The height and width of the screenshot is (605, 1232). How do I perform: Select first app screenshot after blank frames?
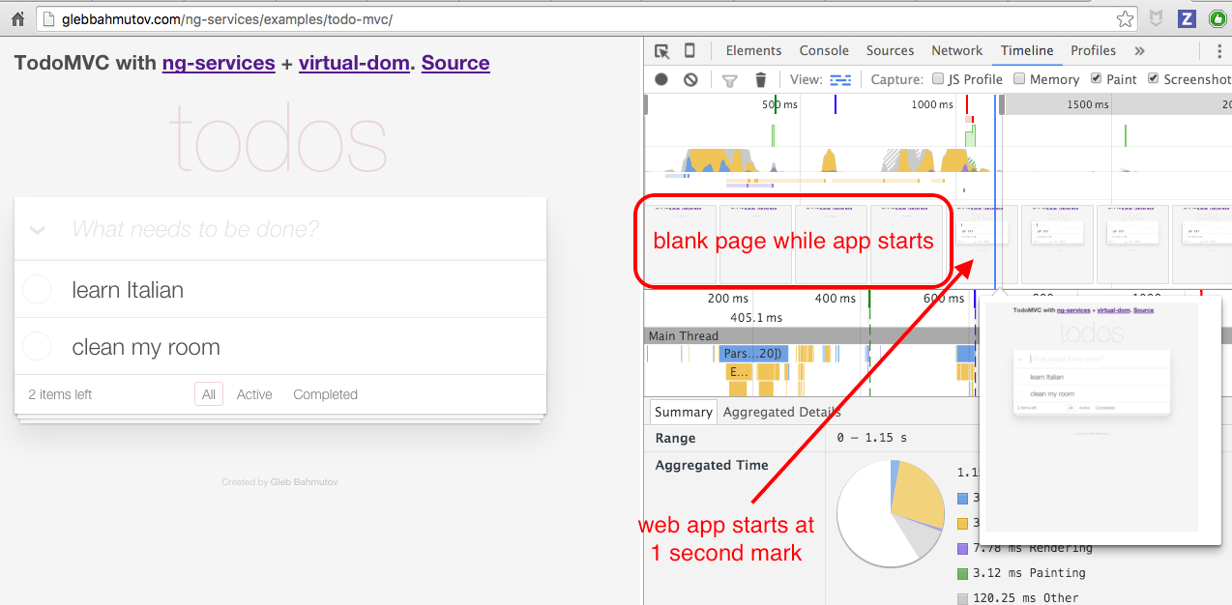981,245
